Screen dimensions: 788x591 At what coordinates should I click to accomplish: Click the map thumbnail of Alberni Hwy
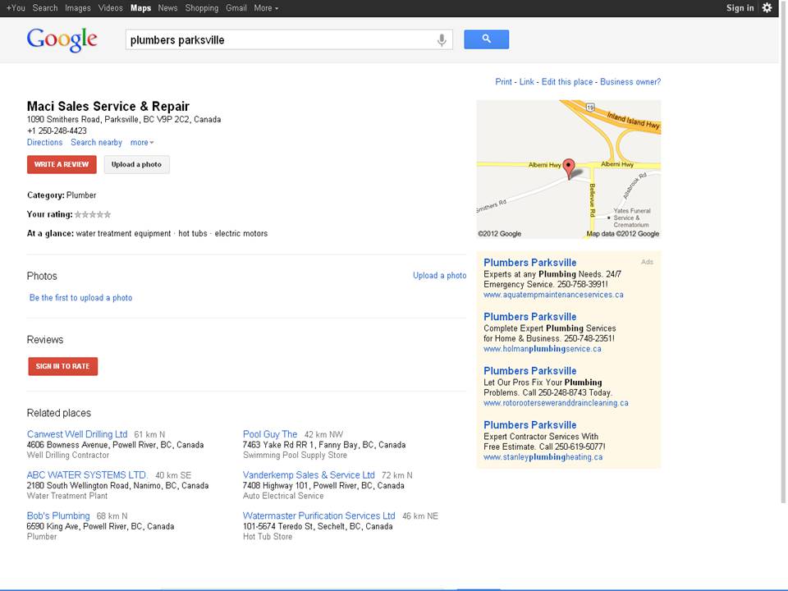568,169
